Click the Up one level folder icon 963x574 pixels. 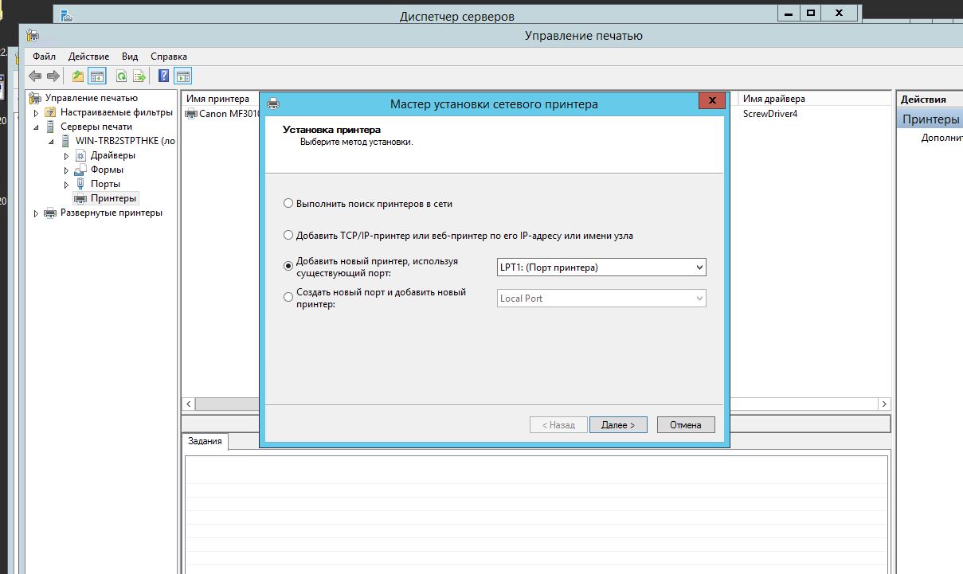[77, 76]
